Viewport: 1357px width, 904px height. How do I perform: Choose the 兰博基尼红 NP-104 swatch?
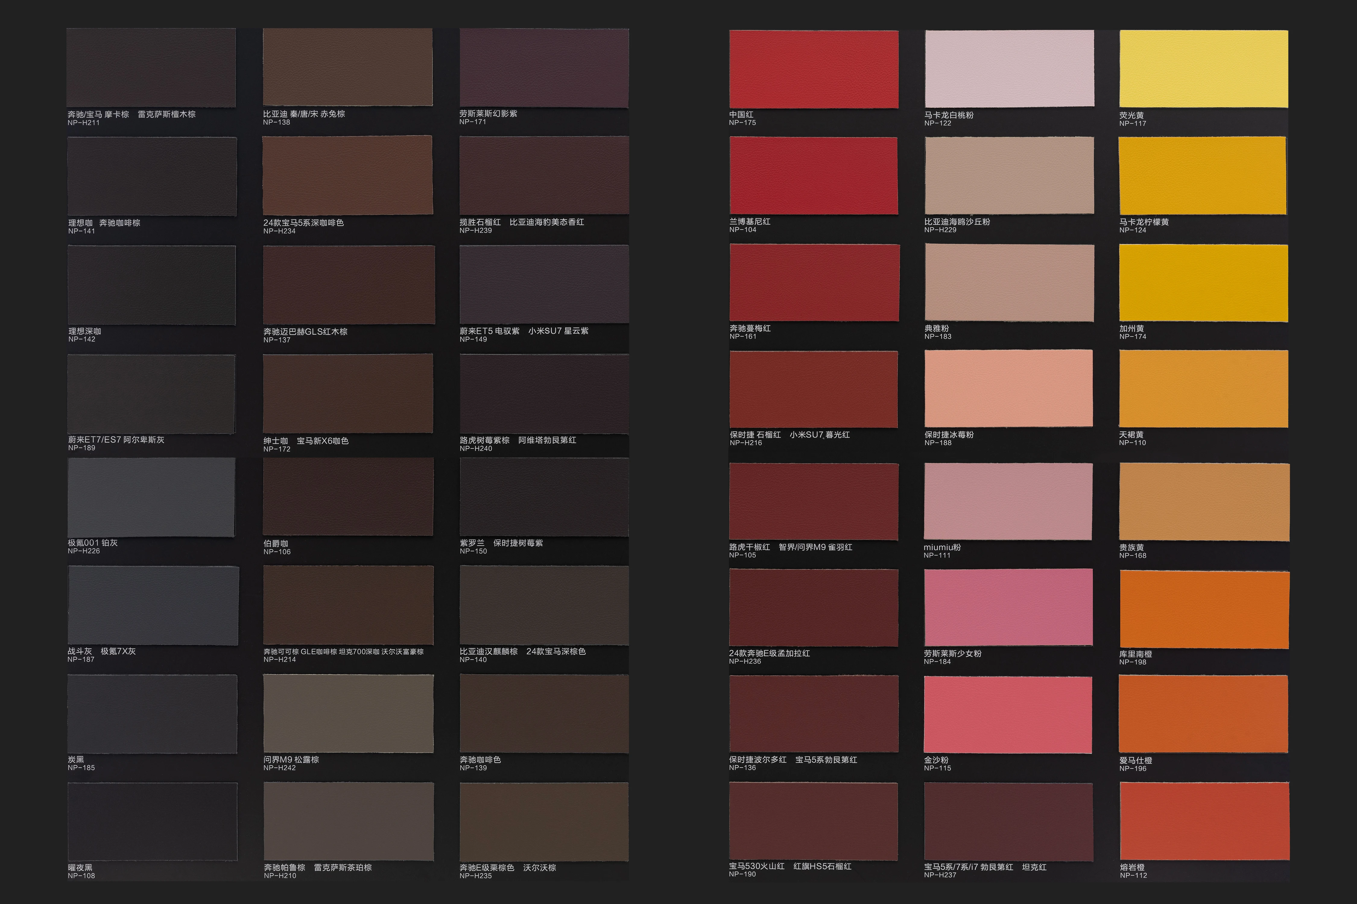point(814,176)
